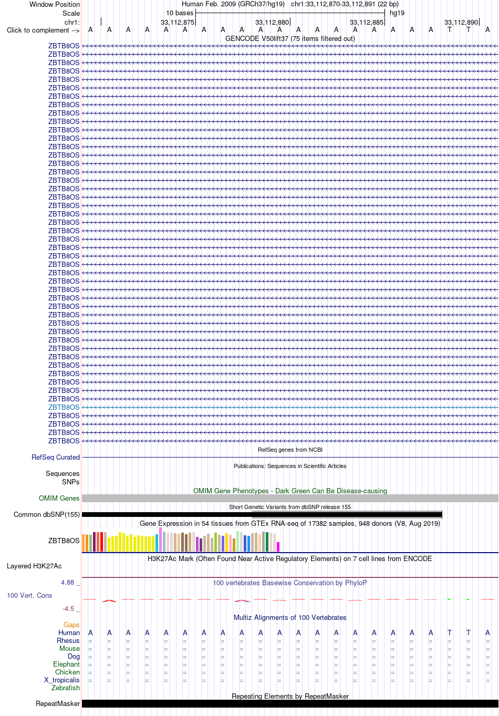Screen dimensions: 499x716
Task: Open RefSeq Curated track label
Action: pos(56,457)
